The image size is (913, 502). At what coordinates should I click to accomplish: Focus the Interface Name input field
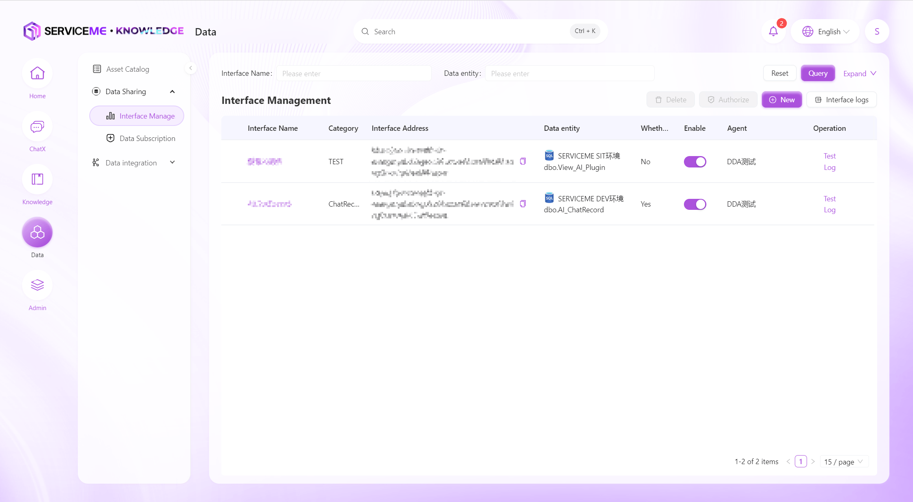point(354,73)
